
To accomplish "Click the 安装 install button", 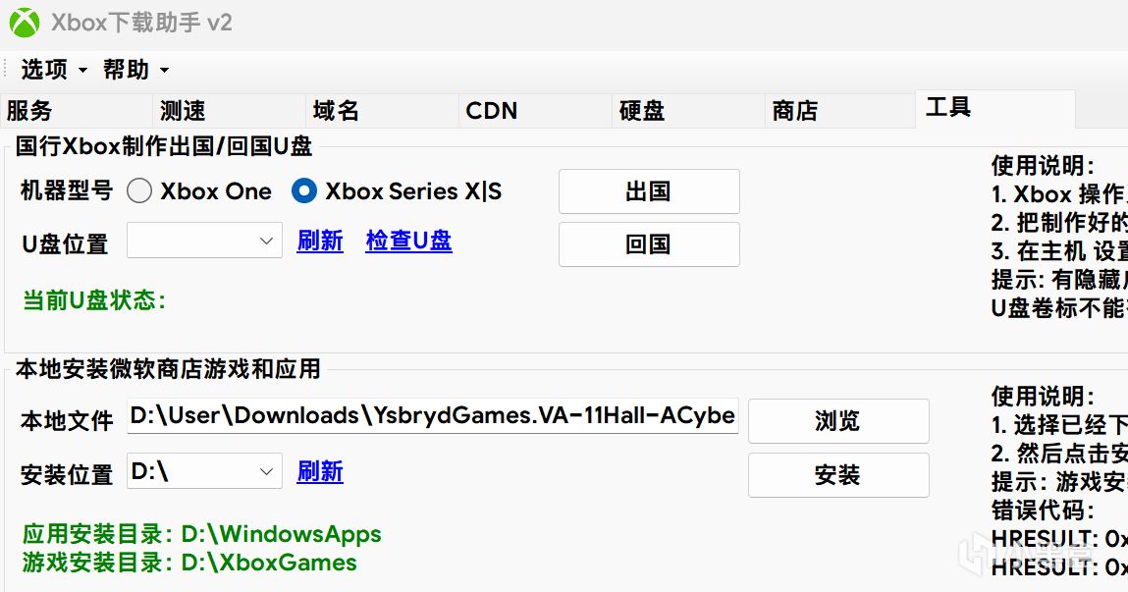I will [x=837, y=475].
